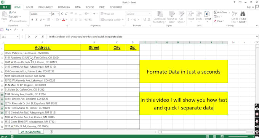Open Sort & Filter menu

234,17
